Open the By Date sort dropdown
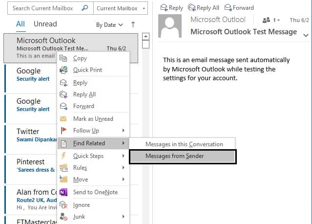 [x=109, y=25]
